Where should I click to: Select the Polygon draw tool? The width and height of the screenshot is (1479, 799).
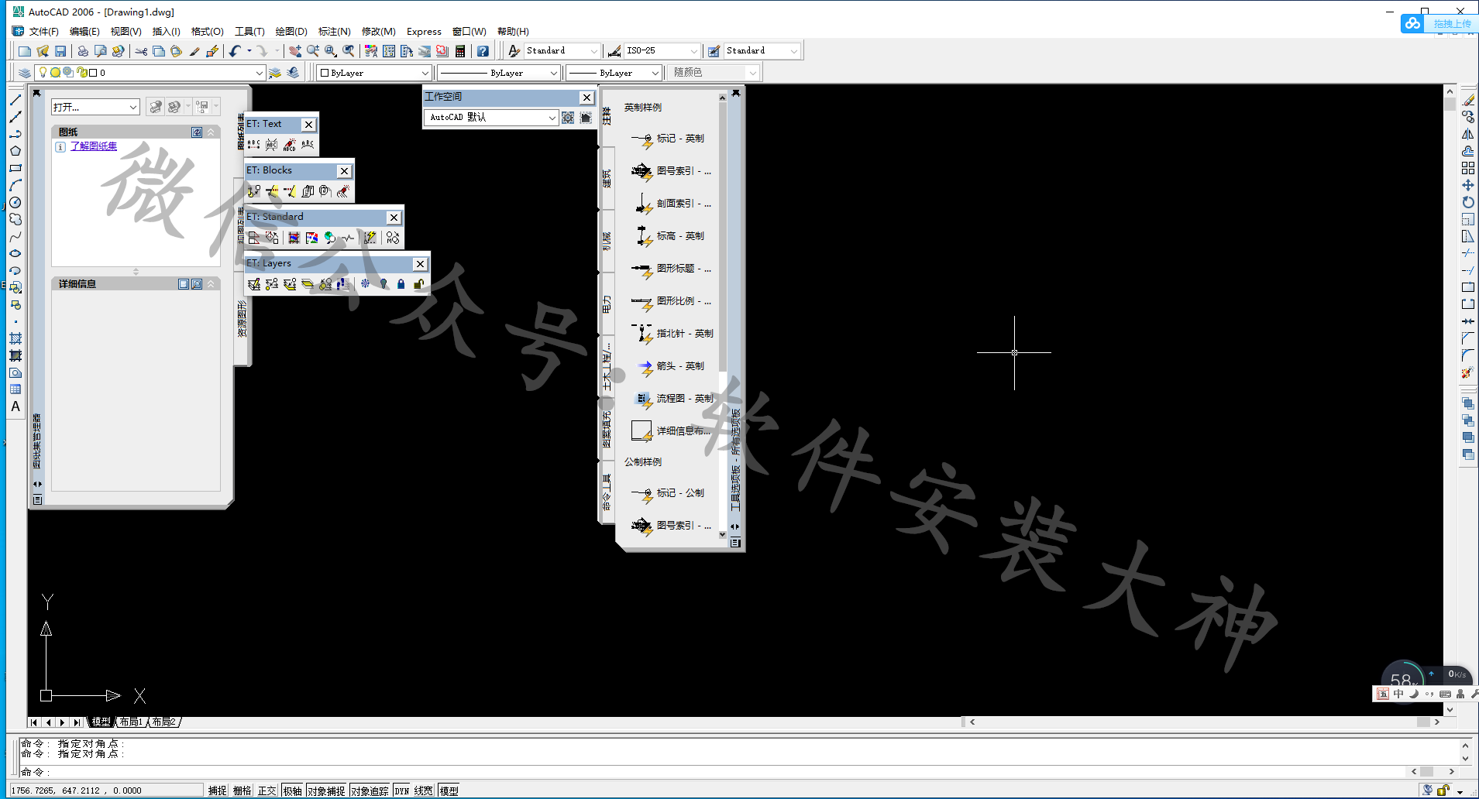(15, 151)
